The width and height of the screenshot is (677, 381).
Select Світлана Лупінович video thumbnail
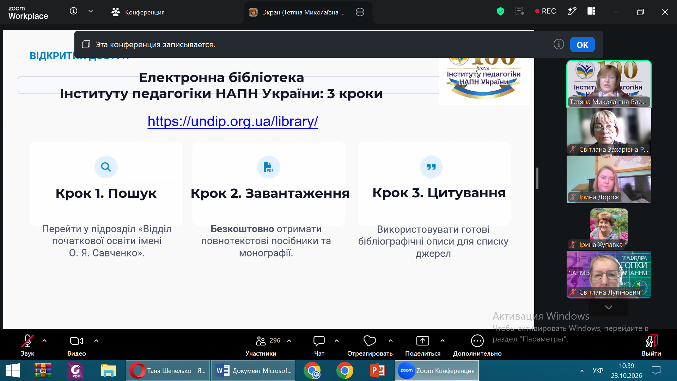(x=609, y=274)
